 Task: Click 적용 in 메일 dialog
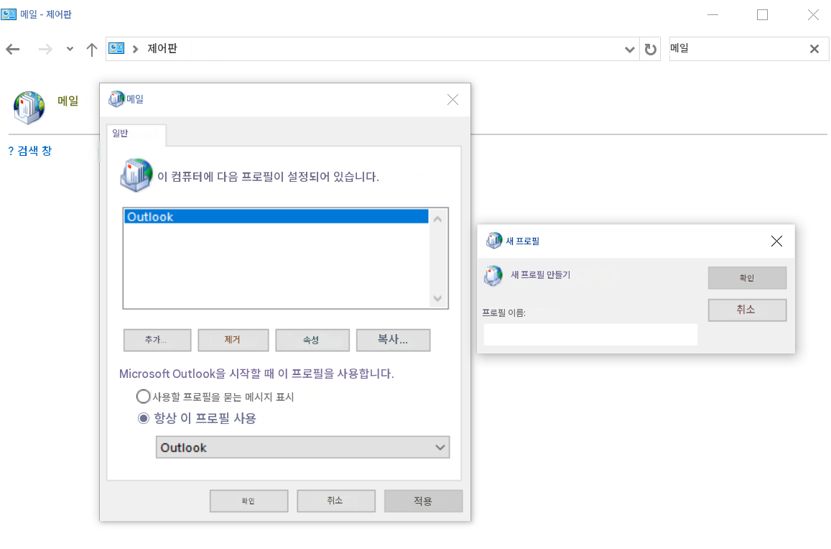(424, 501)
